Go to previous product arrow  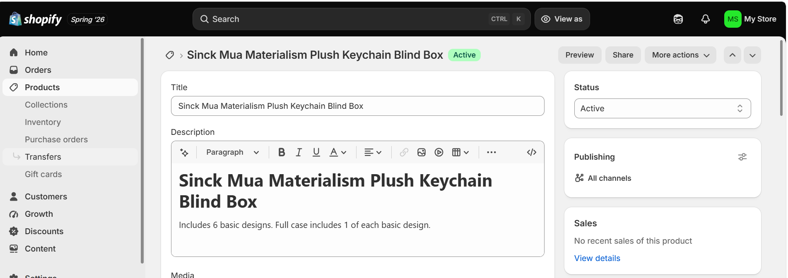point(732,55)
